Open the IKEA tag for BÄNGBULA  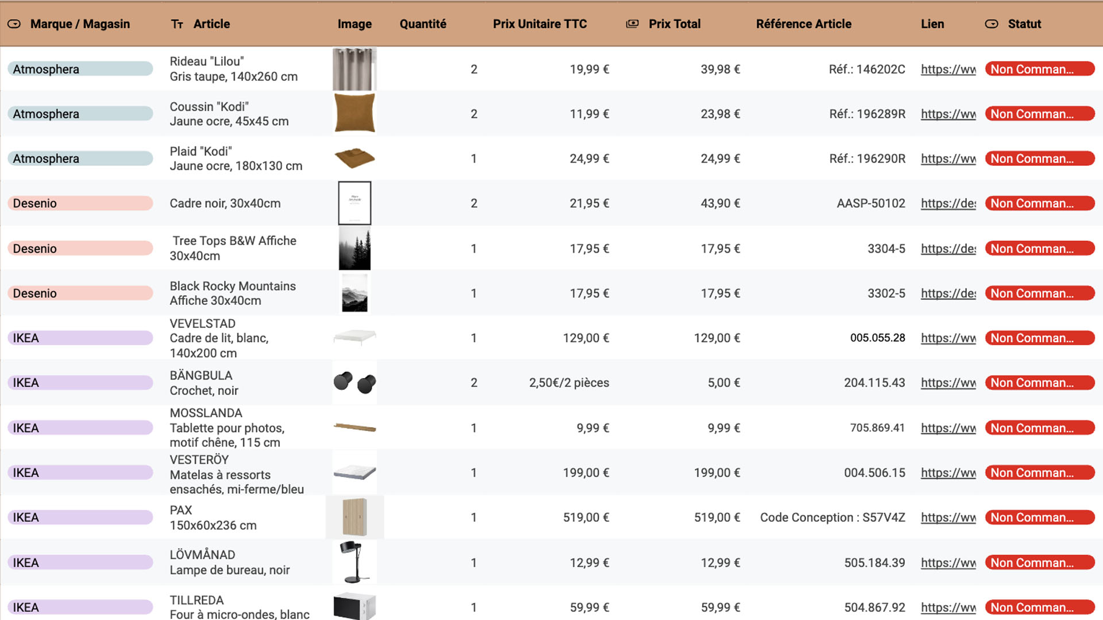click(80, 383)
